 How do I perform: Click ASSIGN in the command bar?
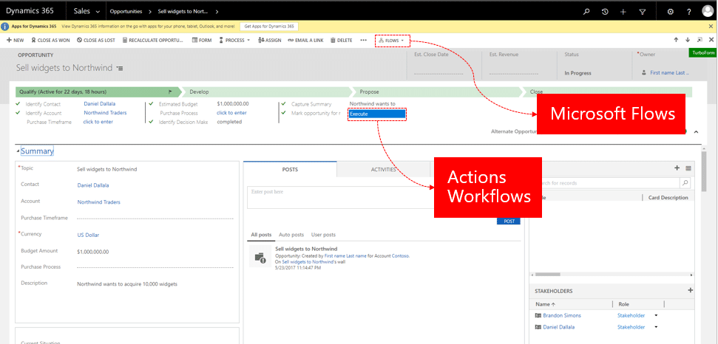pyautogui.click(x=270, y=40)
